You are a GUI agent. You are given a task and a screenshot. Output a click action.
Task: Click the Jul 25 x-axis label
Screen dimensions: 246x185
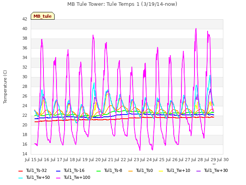159,160
